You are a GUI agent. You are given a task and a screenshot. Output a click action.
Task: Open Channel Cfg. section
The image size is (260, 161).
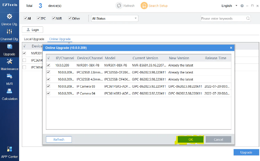(x=9, y=34)
